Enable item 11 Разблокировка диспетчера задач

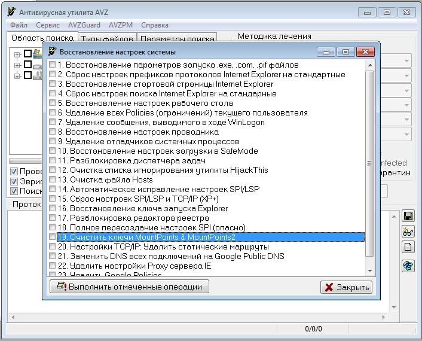coord(52,160)
